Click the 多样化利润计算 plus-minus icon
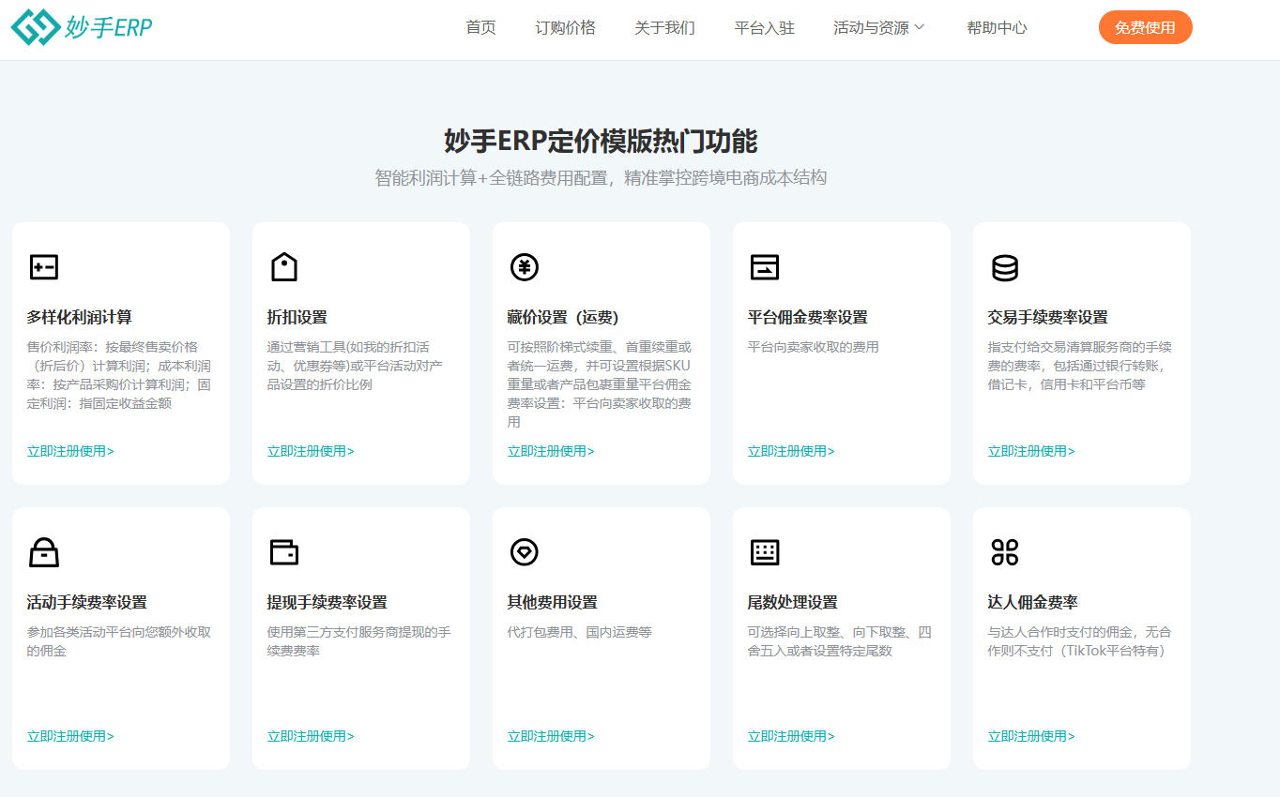This screenshot has width=1280, height=797. [44, 267]
